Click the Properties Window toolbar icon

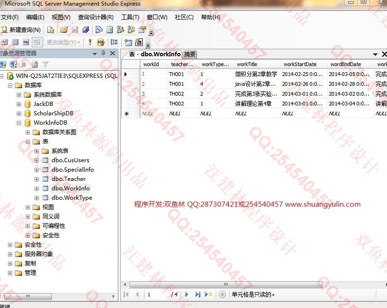point(142,30)
